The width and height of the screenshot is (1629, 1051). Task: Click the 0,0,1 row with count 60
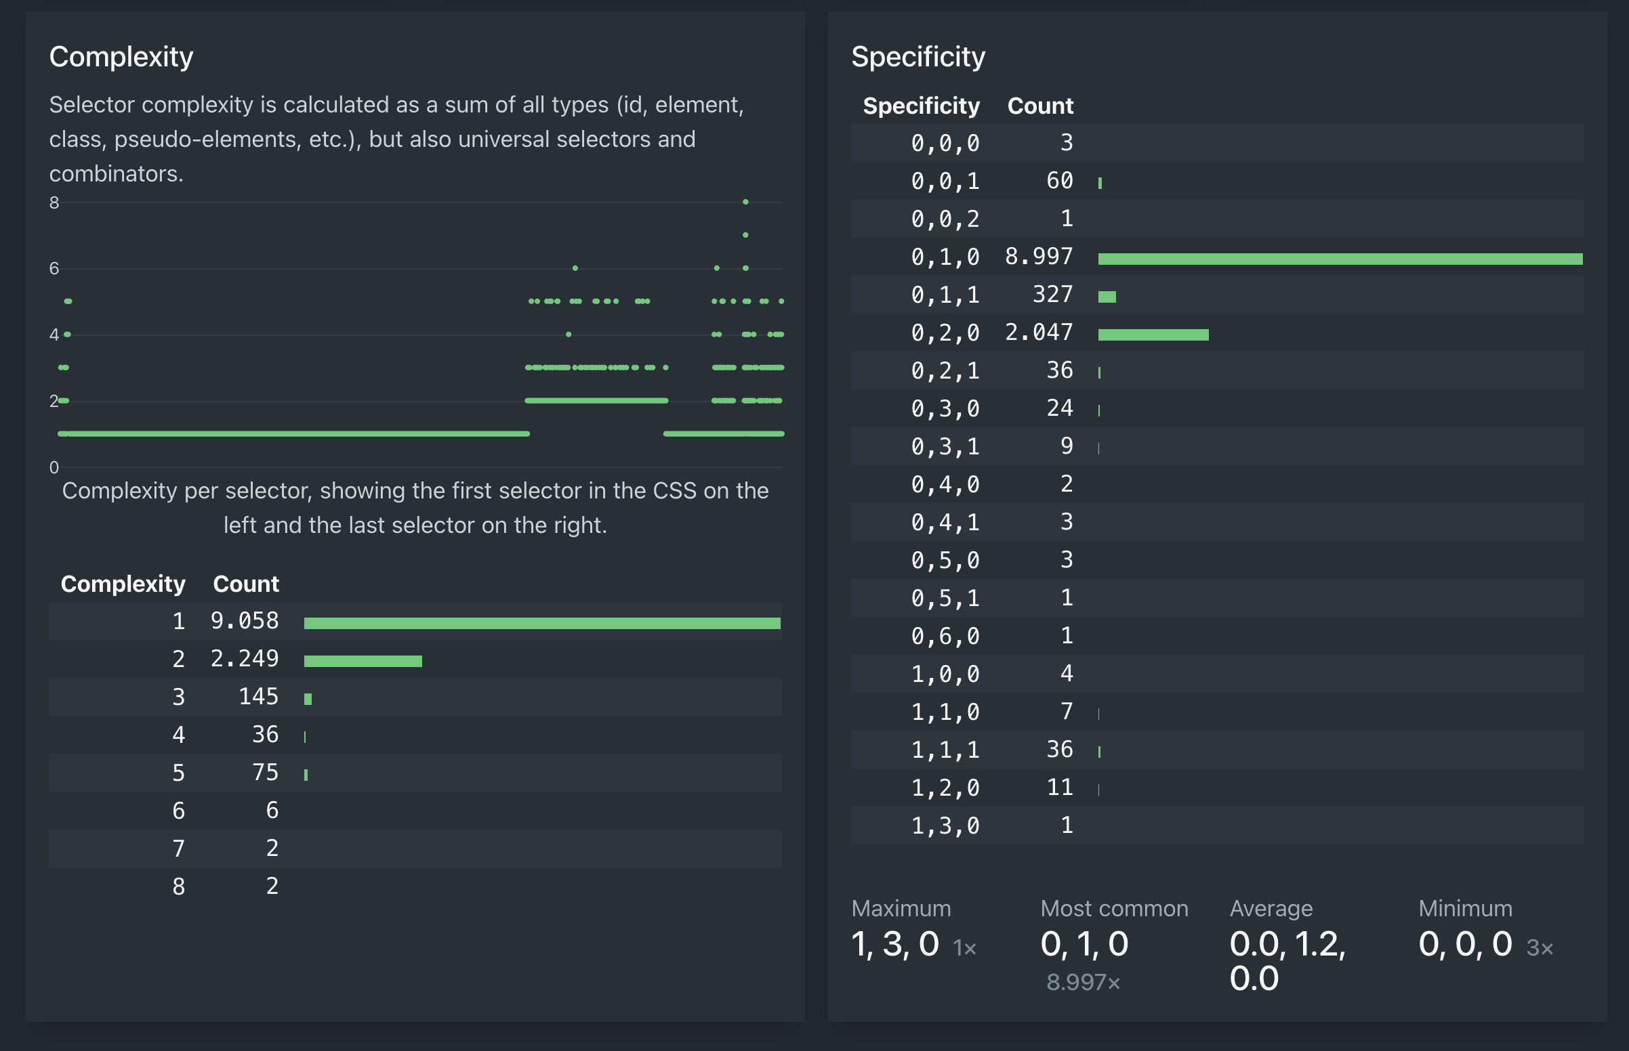click(945, 181)
